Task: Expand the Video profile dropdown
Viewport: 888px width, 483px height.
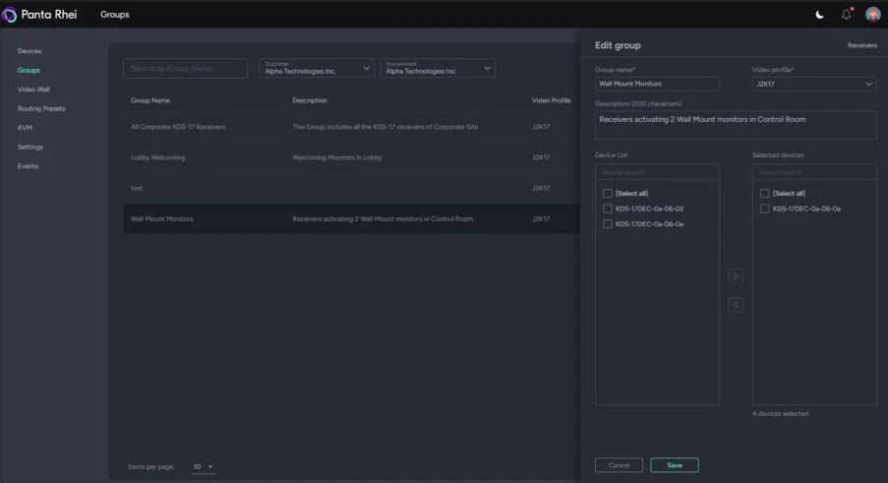Action: pyautogui.click(x=813, y=85)
